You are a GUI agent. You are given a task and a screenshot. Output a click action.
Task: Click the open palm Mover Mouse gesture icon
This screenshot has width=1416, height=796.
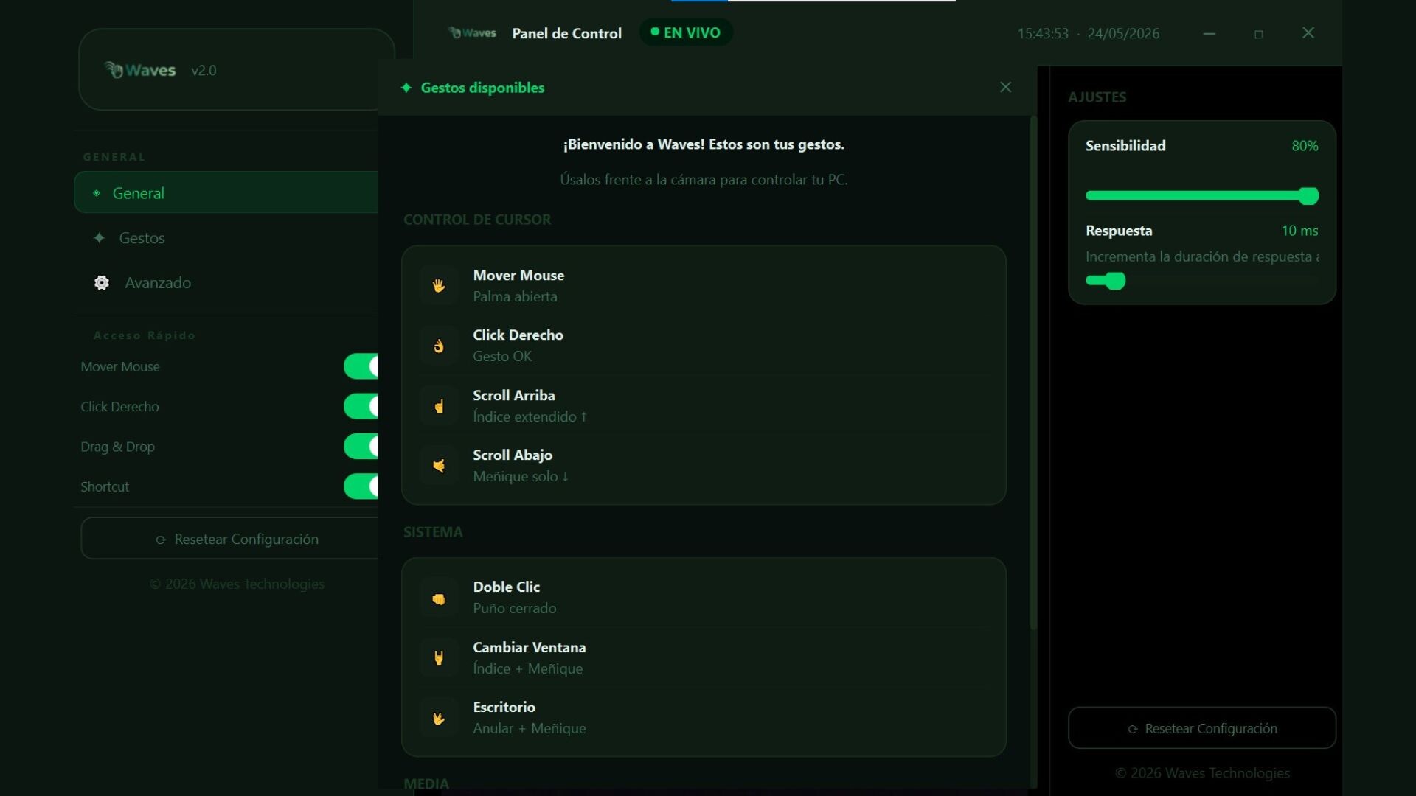(439, 286)
